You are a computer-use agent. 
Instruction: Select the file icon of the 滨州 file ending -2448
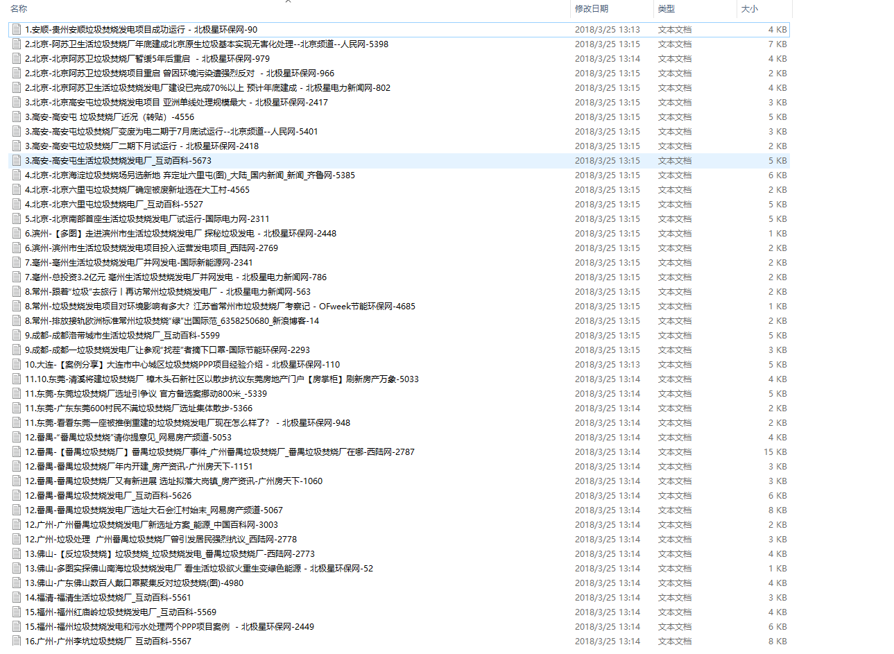pyautogui.click(x=17, y=233)
